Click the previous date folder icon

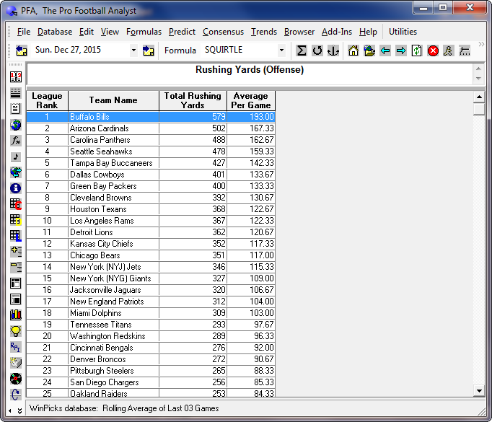[x=22, y=50]
